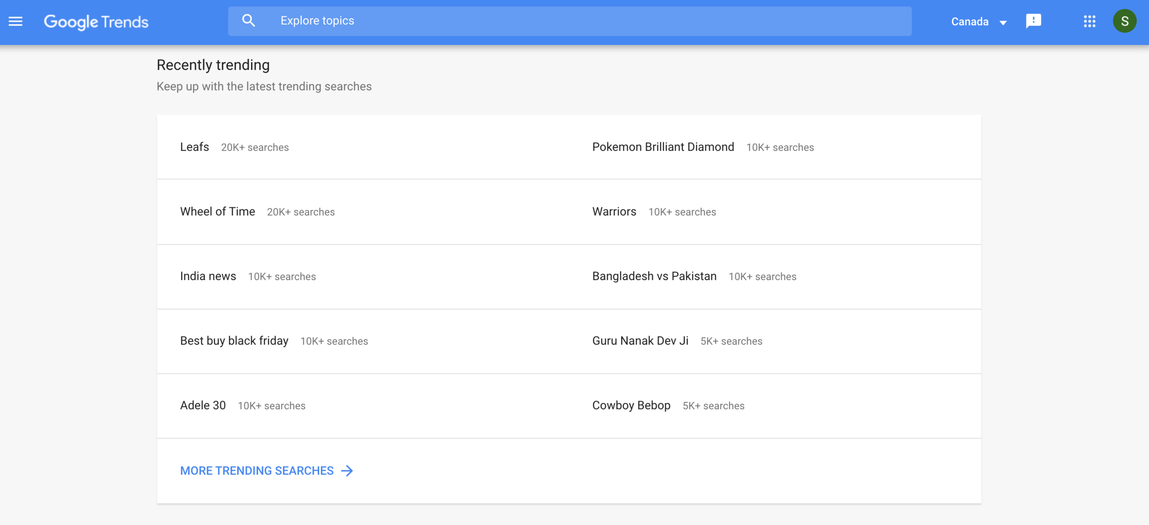Open the account avatar labeled S

pyautogui.click(x=1124, y=21)
